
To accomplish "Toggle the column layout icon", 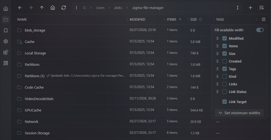I will click(x=264, y=19).
